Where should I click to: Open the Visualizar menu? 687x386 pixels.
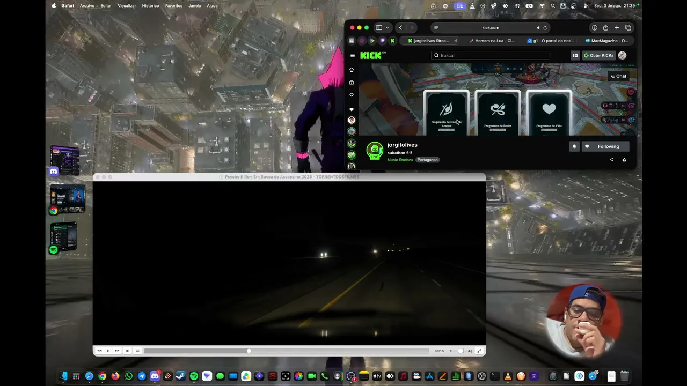(127, 6)
